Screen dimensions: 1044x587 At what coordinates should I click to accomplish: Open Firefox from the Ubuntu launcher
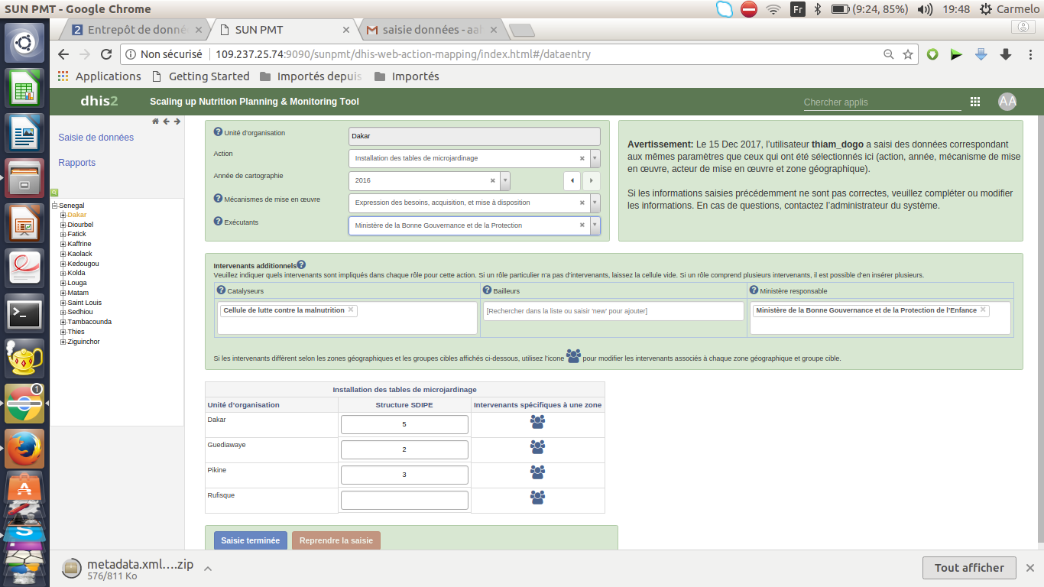[x=24, y=449]
